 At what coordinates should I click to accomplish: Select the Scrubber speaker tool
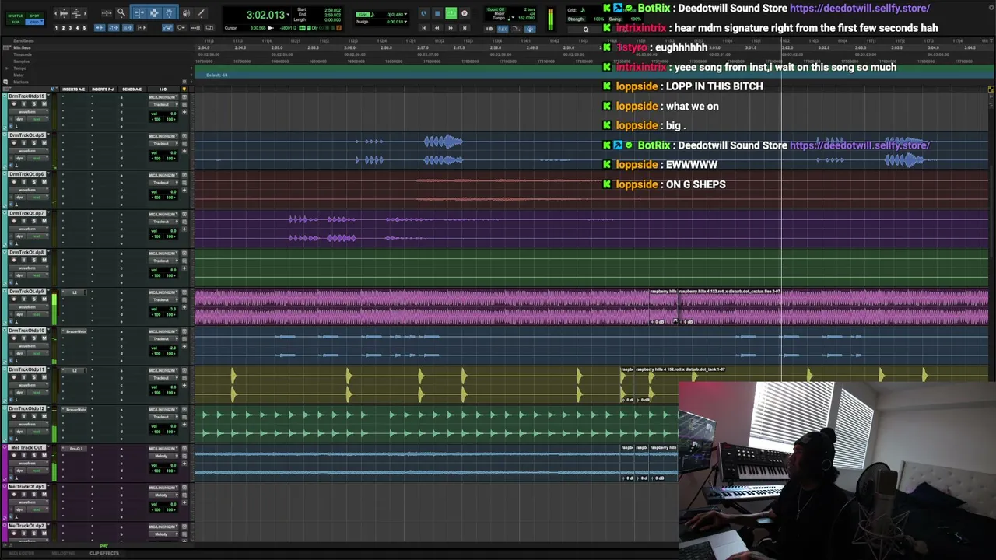point(186,13)
